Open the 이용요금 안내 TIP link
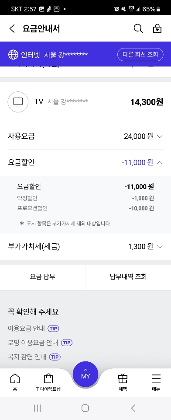Image resolution: width=171 pixels, height=420 pixels. pyautogui.click(x=34, y=328)
